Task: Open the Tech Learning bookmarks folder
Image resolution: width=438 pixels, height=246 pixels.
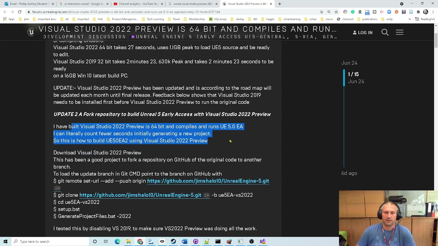Action: pyautogui.click(x=153, y=19)
